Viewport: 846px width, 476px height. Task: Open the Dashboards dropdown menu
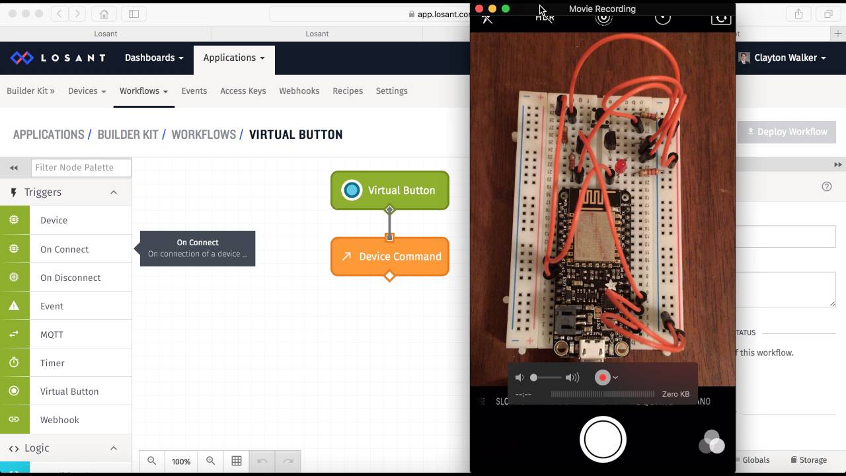coord(154,58)
